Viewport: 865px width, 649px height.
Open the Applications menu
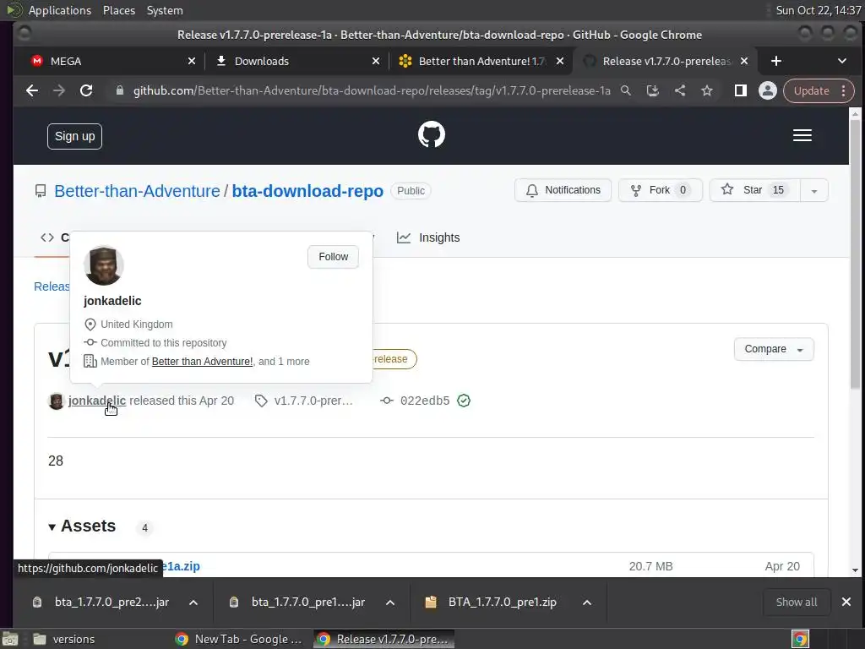(x=60, y=10)
